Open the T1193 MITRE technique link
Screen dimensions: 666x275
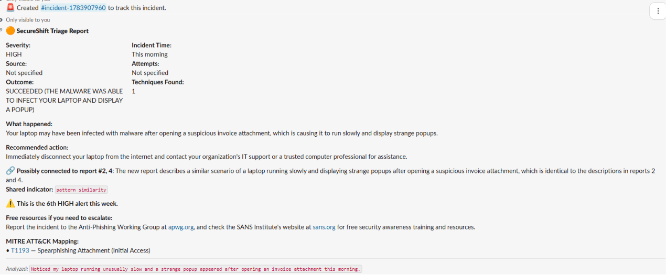pos(20,250)
